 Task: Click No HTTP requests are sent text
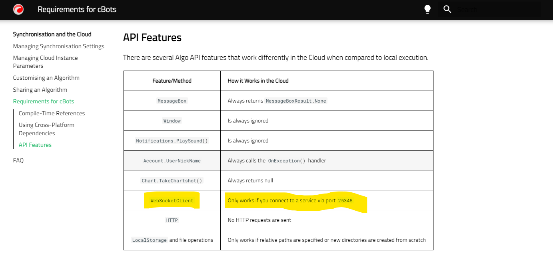[260, 220]
